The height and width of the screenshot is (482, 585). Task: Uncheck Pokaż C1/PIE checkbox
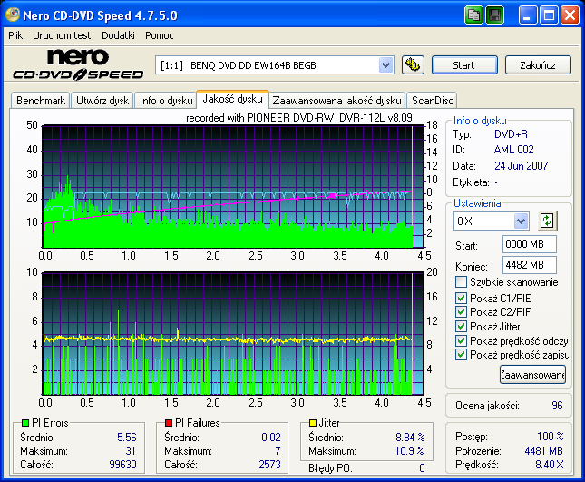pos(461,298)
